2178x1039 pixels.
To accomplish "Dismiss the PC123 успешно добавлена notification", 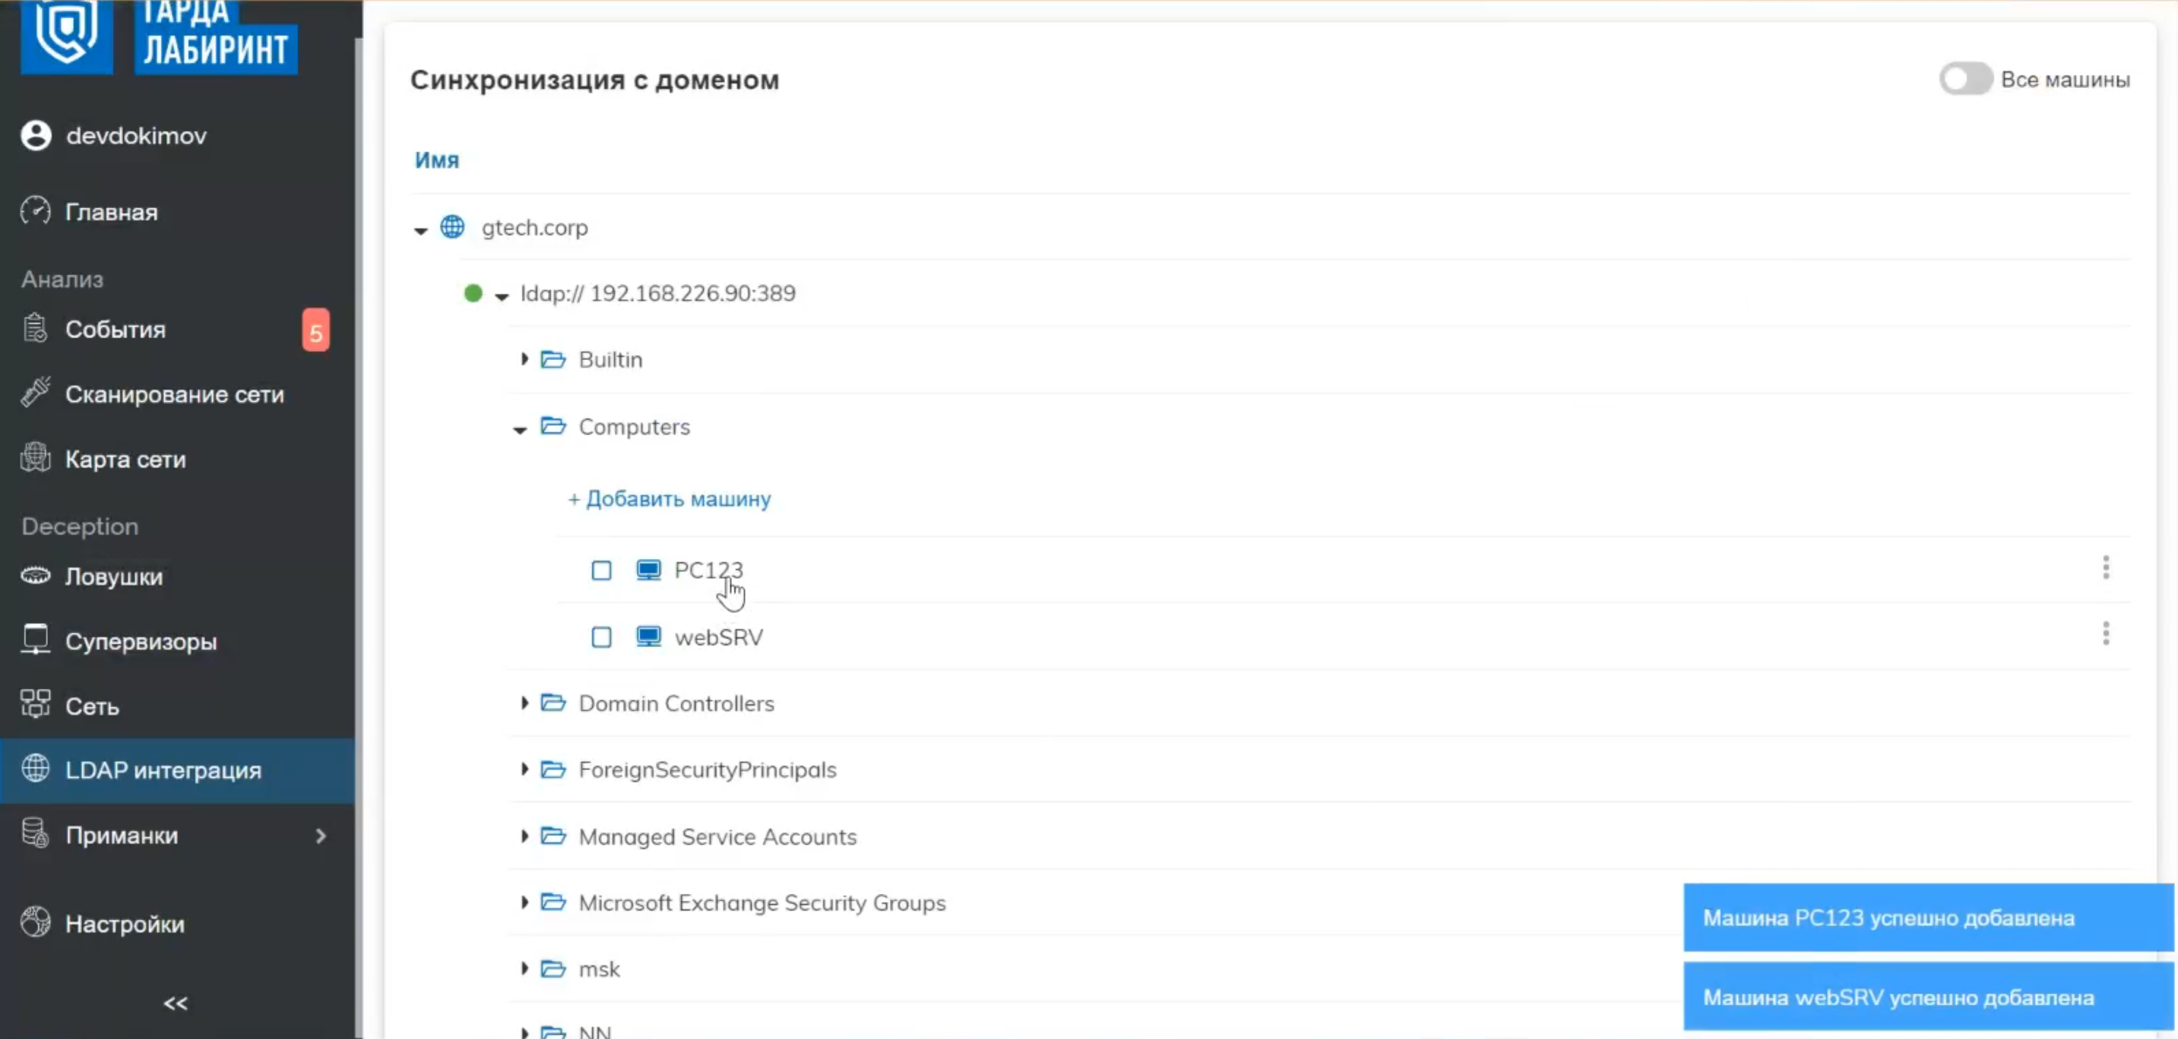I will click(x=1928, y=917).
